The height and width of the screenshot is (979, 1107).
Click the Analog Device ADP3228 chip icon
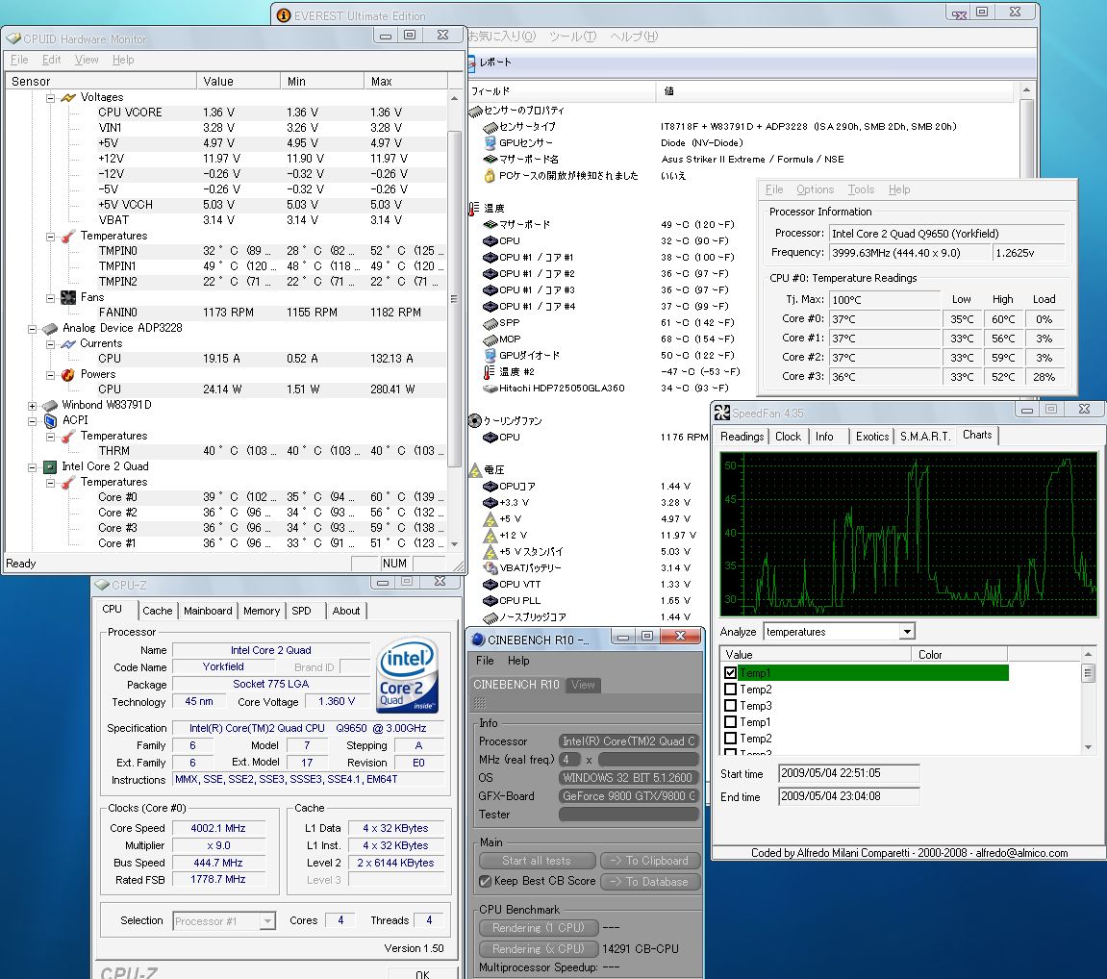(x=50, y=328)
